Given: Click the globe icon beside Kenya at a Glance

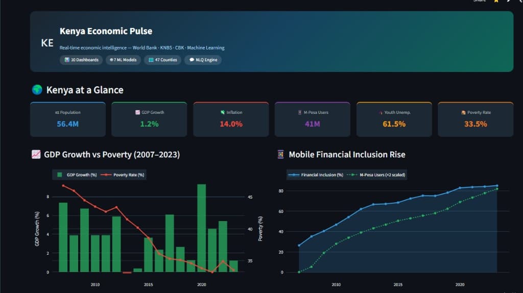Looking at the screenshot, I should (x=37, y=90).
